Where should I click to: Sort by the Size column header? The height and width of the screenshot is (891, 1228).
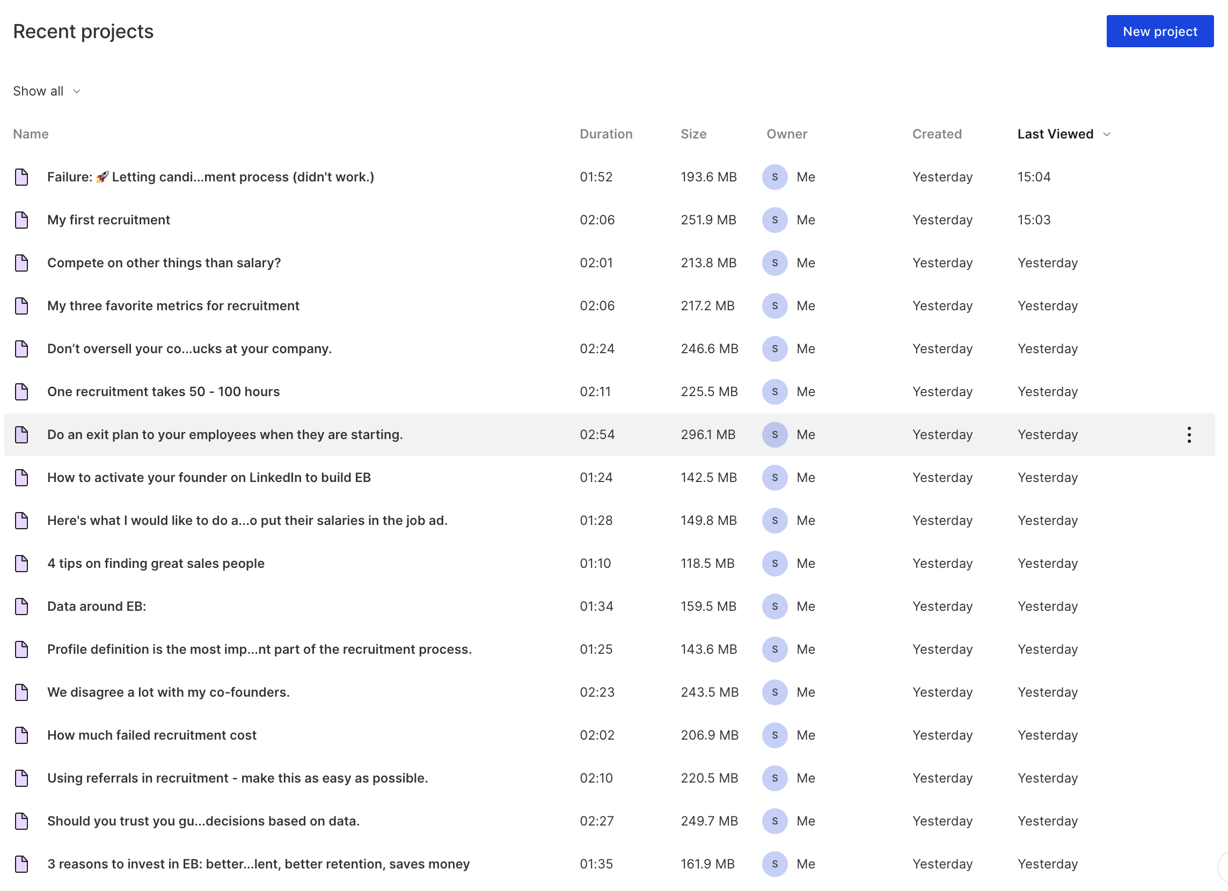(693, 134)
